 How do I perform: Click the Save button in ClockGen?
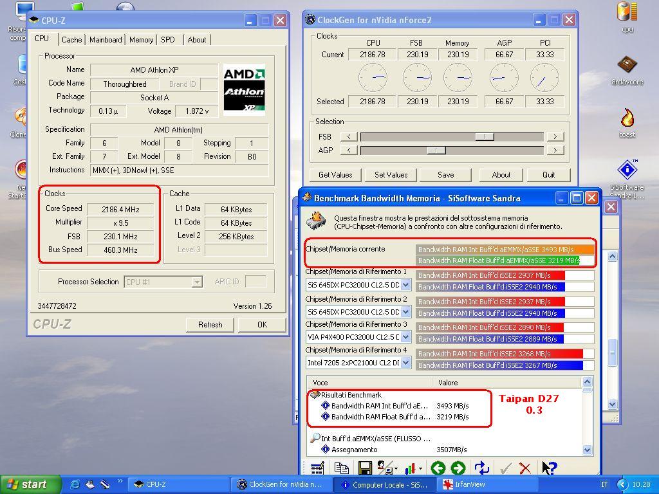tap(445, 175)
